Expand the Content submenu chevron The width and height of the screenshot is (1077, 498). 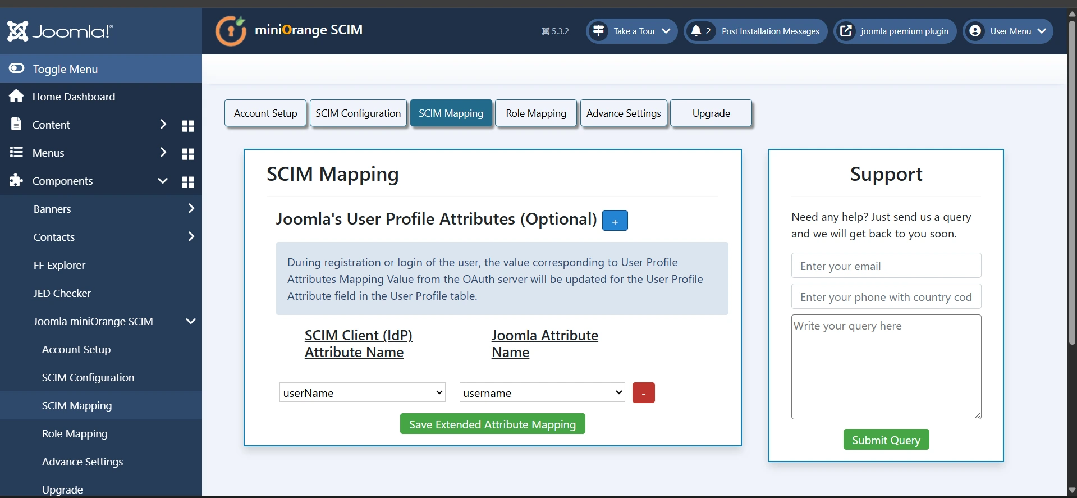163,124
